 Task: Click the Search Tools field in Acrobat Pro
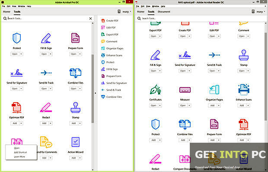[48, 19]
